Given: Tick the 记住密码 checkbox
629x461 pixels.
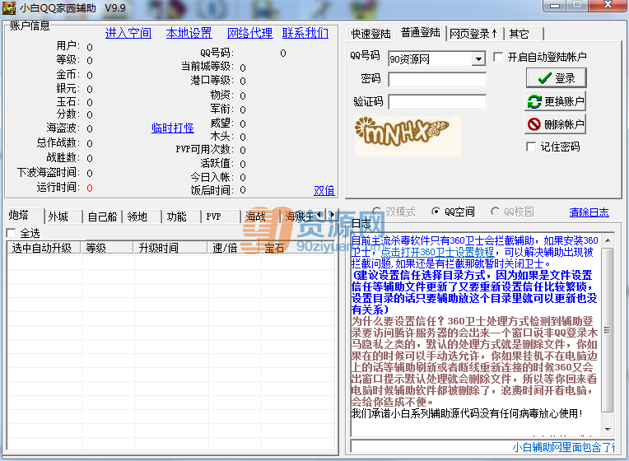Looking at the screenshot, I should tap(531, 147).
